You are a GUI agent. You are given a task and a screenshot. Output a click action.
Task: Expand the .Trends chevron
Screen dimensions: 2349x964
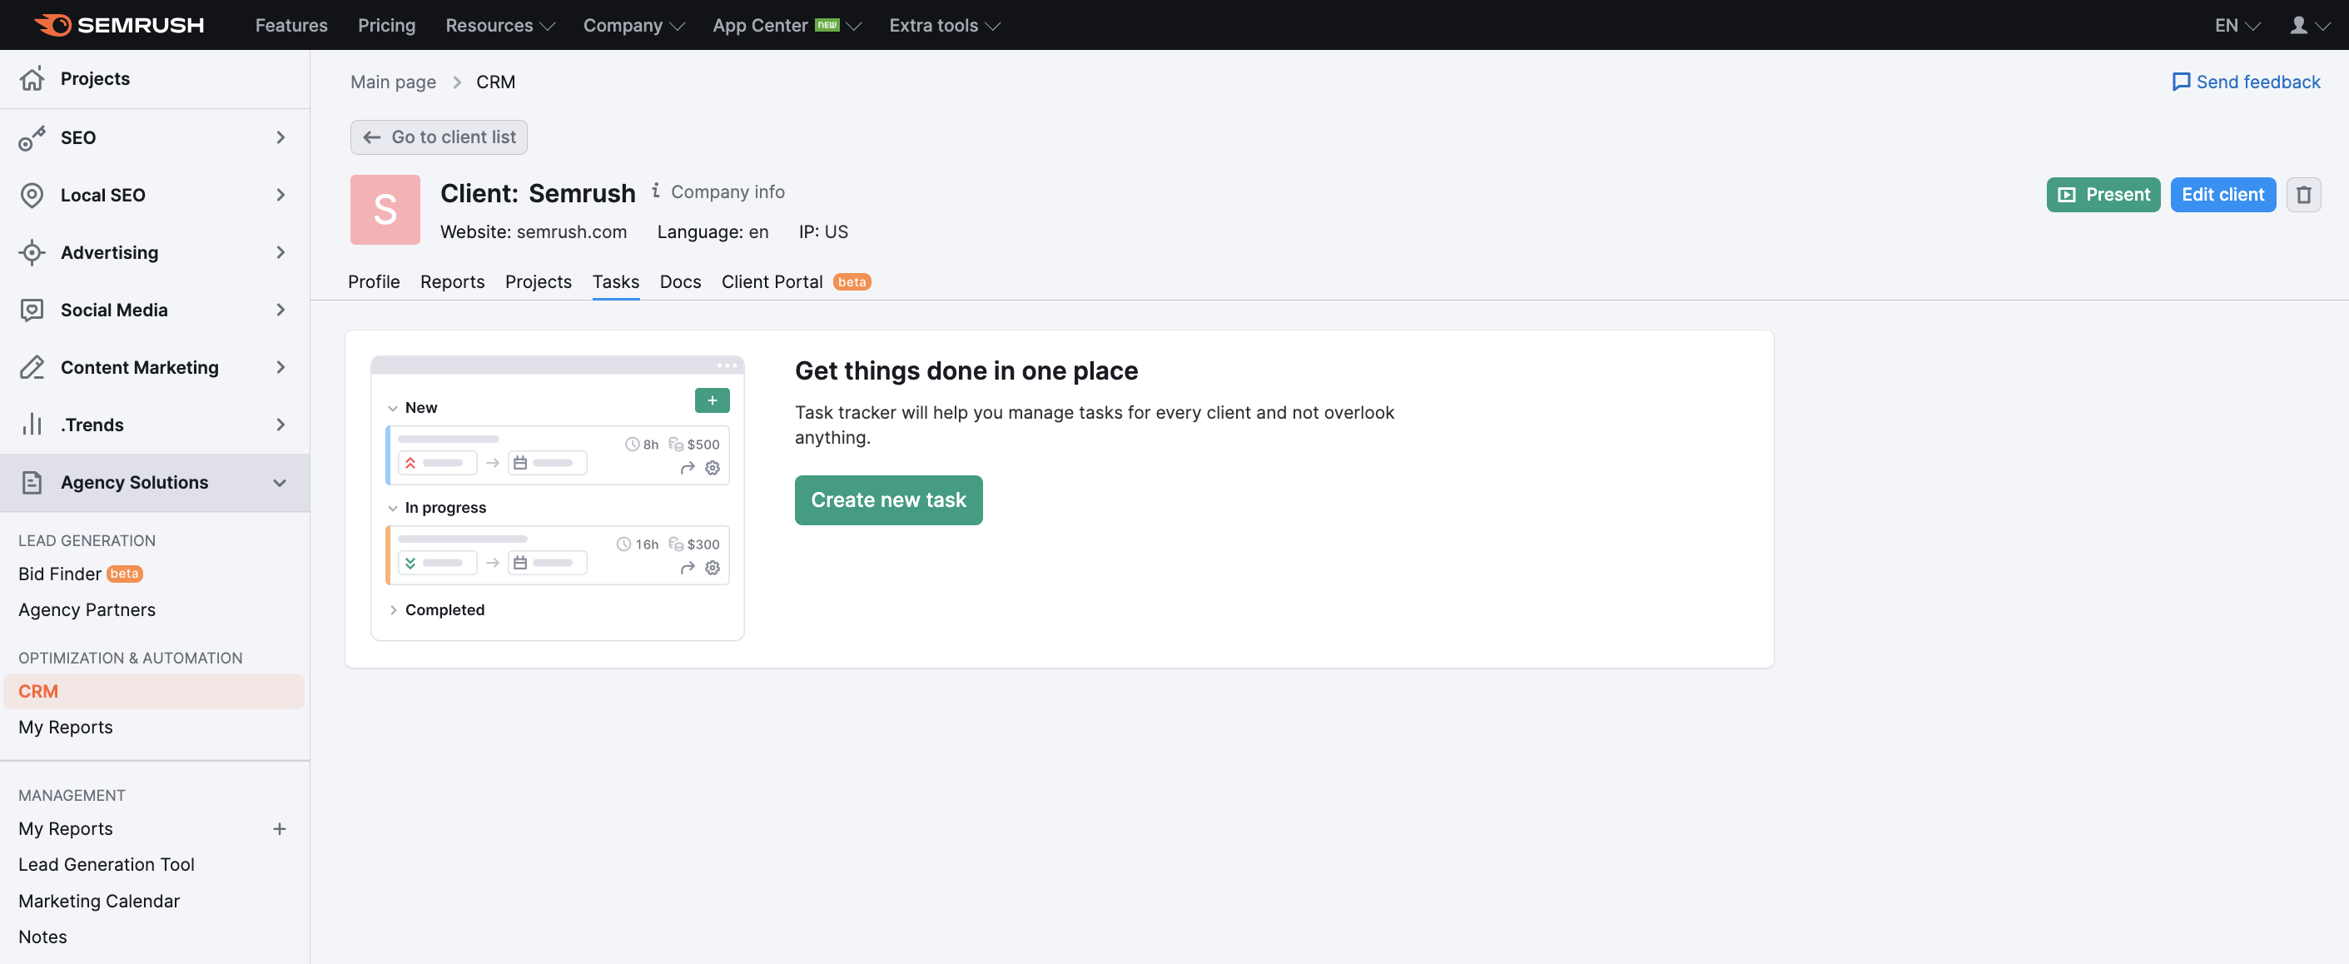click(x=281, y=425)
